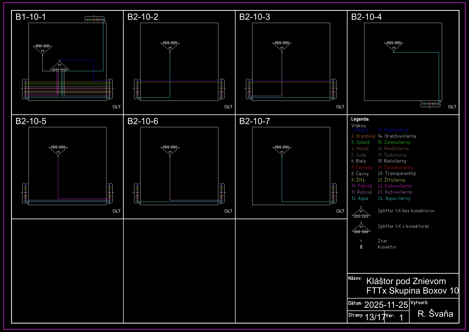Viewport: 469px width, 332px height.
Task: Select the left cable connector in B2-10-6
Action: click(137, 193)
